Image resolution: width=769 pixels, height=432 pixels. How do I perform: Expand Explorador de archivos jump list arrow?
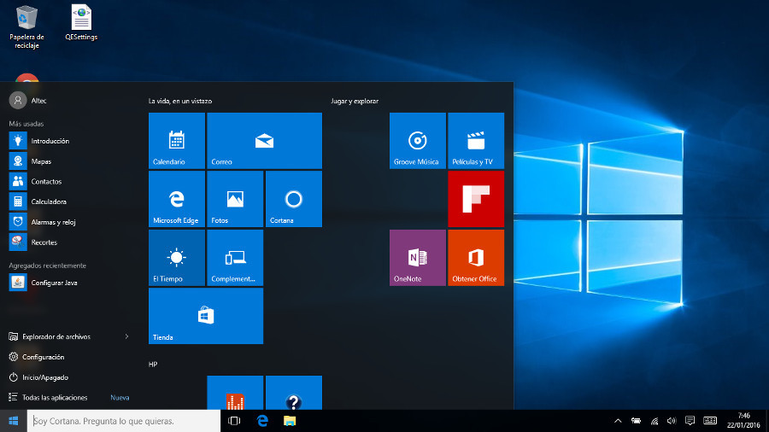point(126,336)
